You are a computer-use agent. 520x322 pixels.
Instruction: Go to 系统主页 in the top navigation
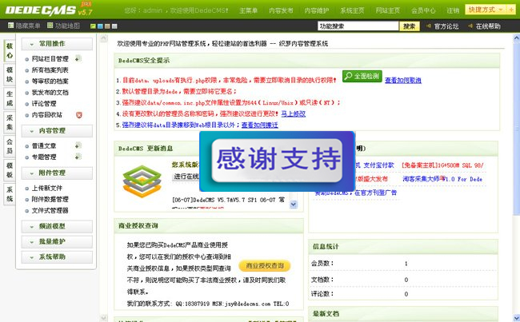pos(352,10)
